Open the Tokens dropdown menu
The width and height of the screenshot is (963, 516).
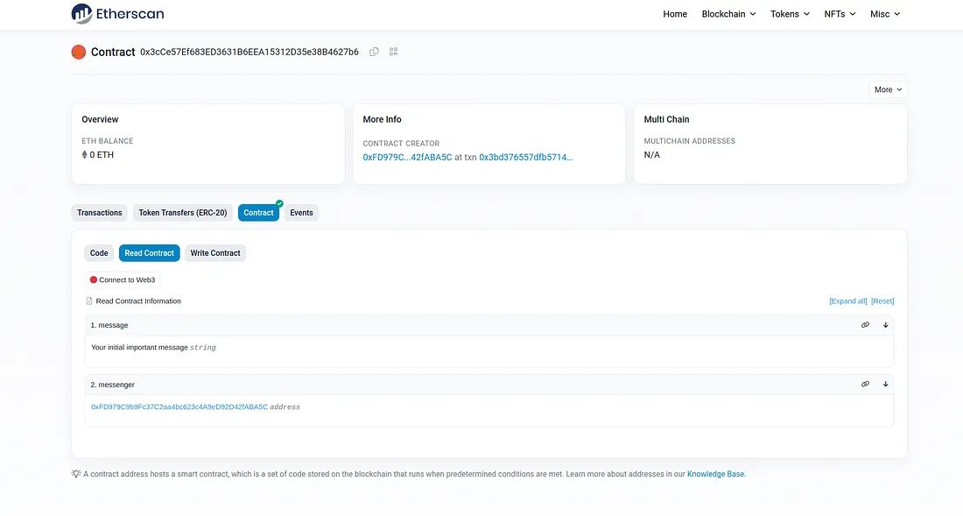[x=790, y=14]
